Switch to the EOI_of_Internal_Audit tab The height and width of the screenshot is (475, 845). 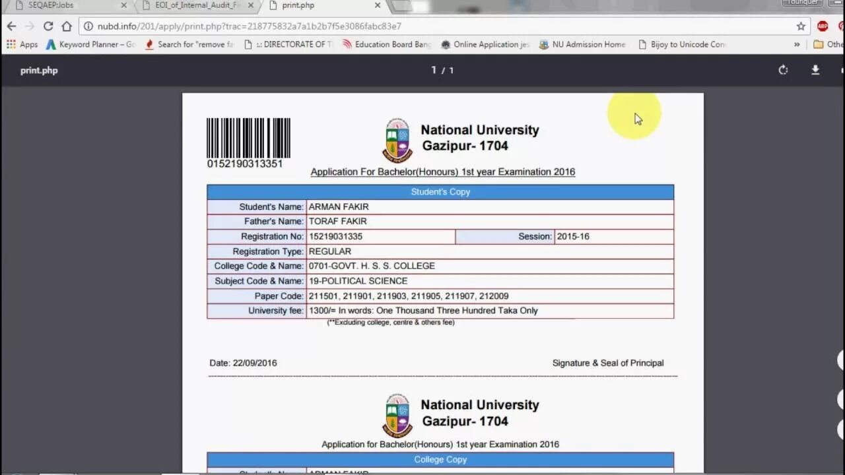(x=197, y=5)
